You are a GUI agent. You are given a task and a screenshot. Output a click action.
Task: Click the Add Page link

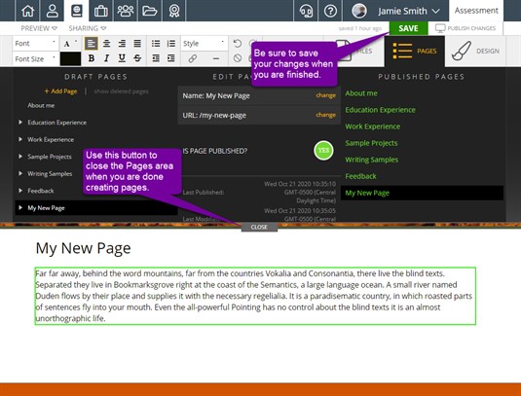(x=60, y=91)
